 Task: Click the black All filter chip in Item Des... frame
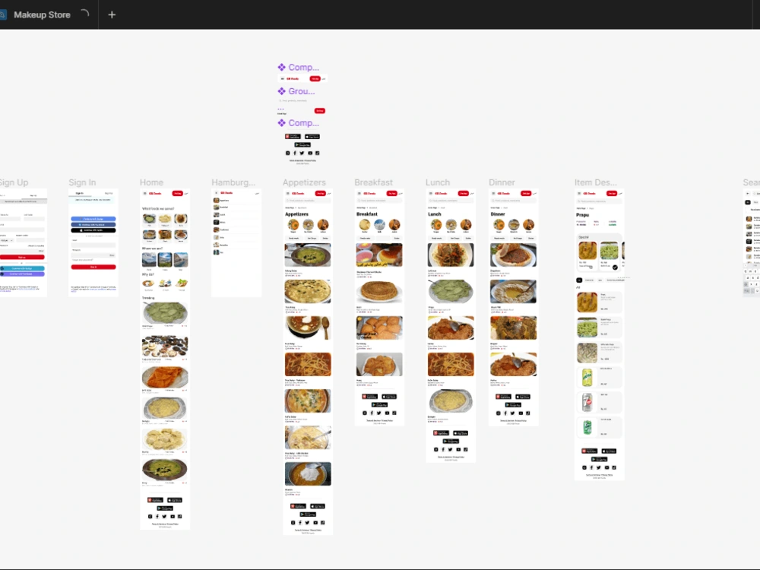pyautogui.click(x=578, y=280)
